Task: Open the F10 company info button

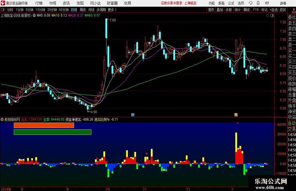Action: [256, 10]
